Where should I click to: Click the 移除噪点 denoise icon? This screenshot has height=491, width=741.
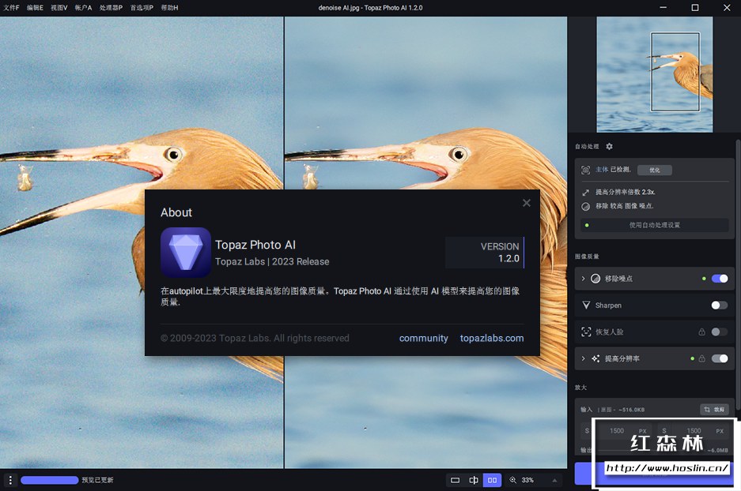595,279
